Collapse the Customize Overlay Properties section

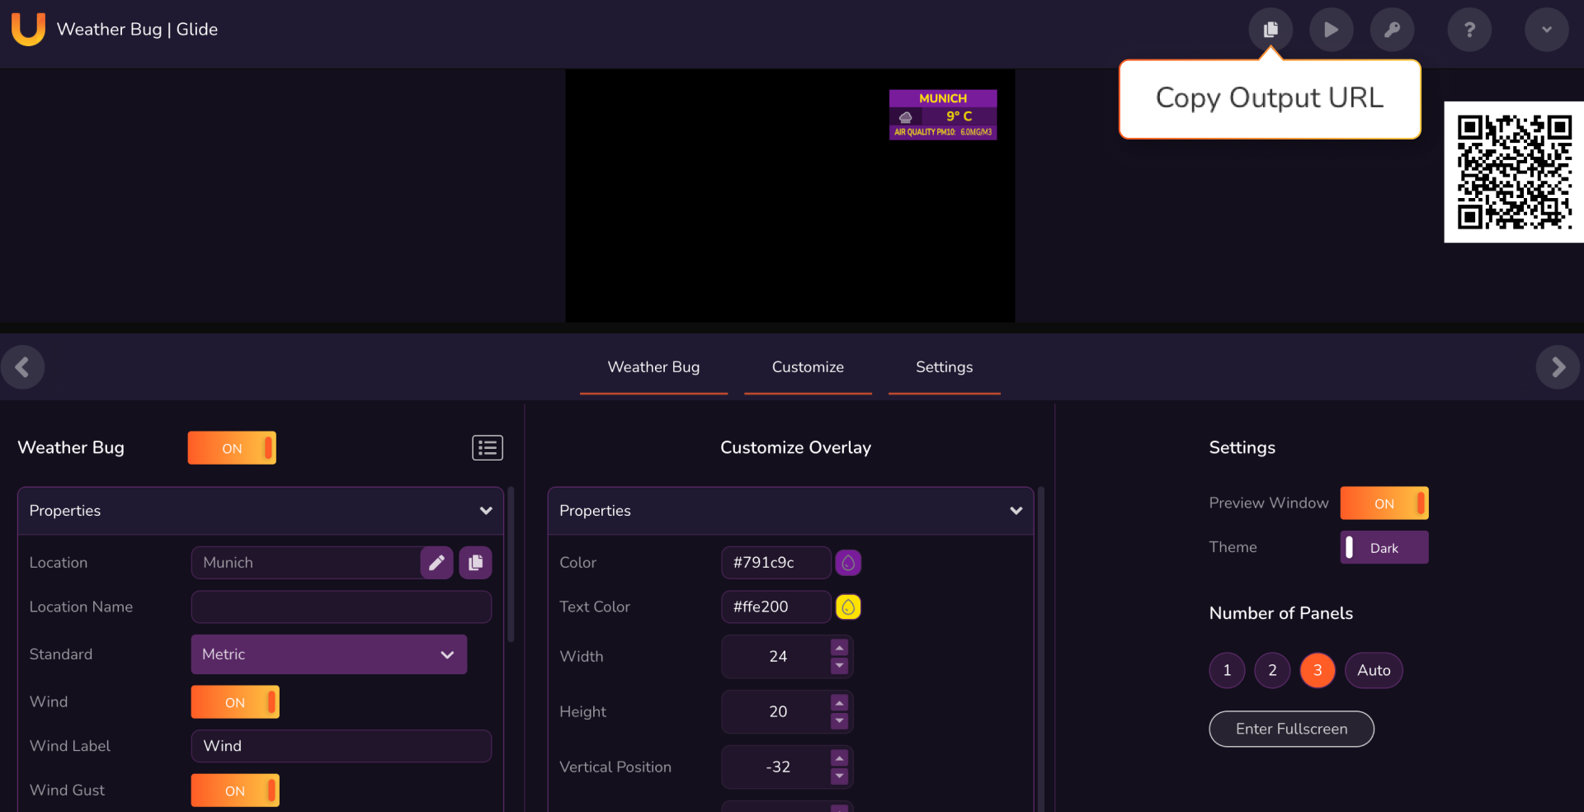[1016, 510]
